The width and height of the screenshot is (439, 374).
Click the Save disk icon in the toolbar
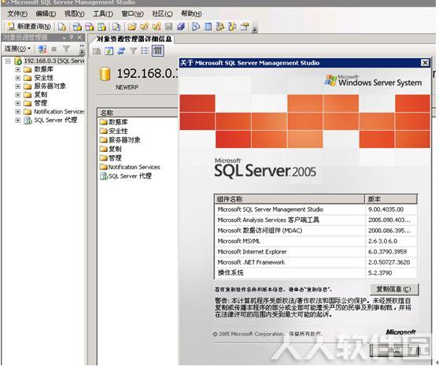click(x=168, y=27)
